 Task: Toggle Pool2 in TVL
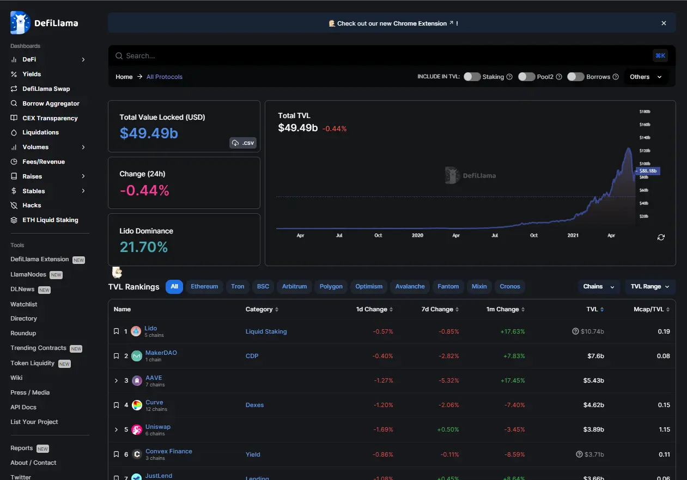click(526, 77)
